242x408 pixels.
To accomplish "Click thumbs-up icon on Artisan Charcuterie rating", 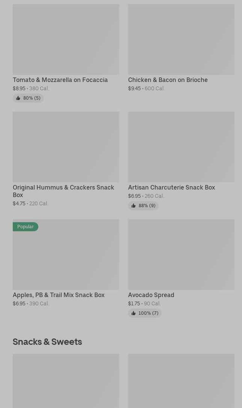I will [x=133, y=206].
